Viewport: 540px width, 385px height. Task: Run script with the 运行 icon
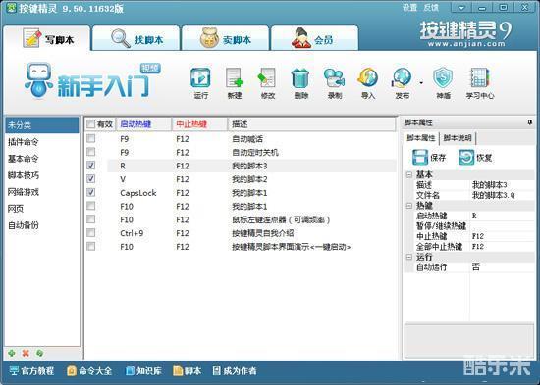click(x=200, y=83)
